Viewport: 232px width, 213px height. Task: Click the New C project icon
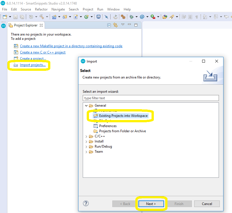54,17
